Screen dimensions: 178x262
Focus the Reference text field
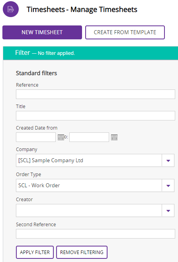click(96, 94)
